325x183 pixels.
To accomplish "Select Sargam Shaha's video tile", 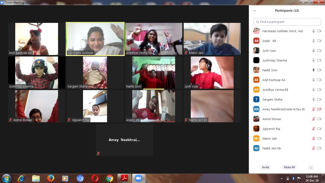I will pos(95,73).
